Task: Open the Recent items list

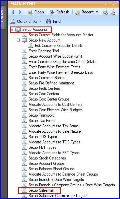Action: [x=84, y=12]
